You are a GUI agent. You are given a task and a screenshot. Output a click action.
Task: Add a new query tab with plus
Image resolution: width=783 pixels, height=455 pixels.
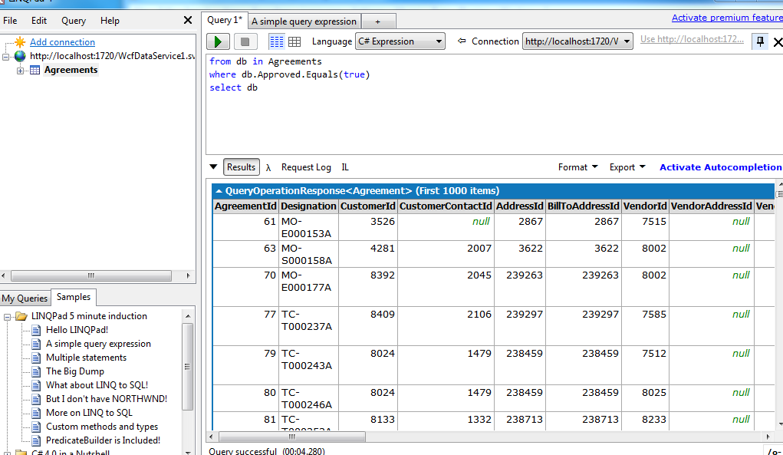tap(378, 21)
